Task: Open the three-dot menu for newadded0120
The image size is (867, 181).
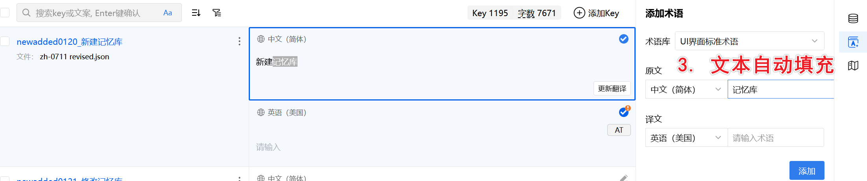Action: [239, 41]
